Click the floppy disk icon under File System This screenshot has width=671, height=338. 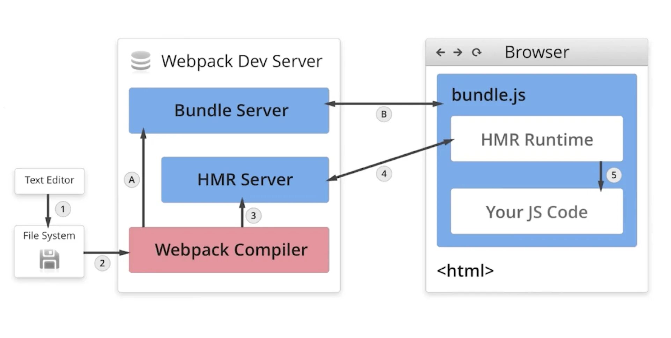coord(49,259)
